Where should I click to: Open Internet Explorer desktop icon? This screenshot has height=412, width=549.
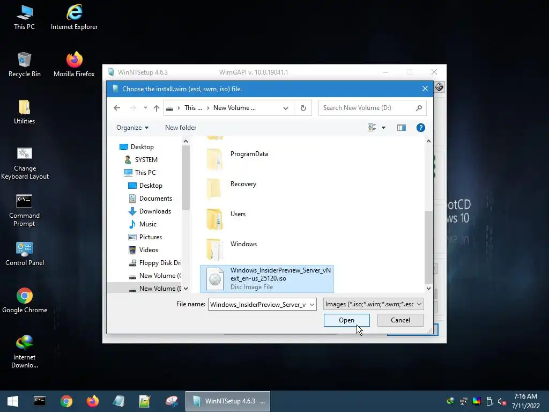74,17
